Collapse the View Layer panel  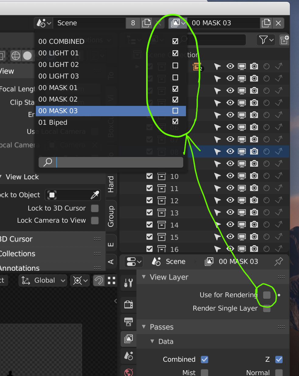pos(144,277)
